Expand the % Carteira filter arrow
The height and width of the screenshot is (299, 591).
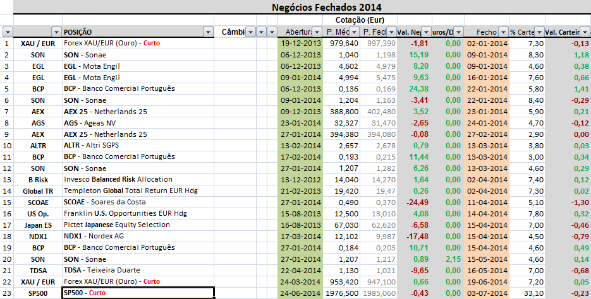(x=539, y=32)
